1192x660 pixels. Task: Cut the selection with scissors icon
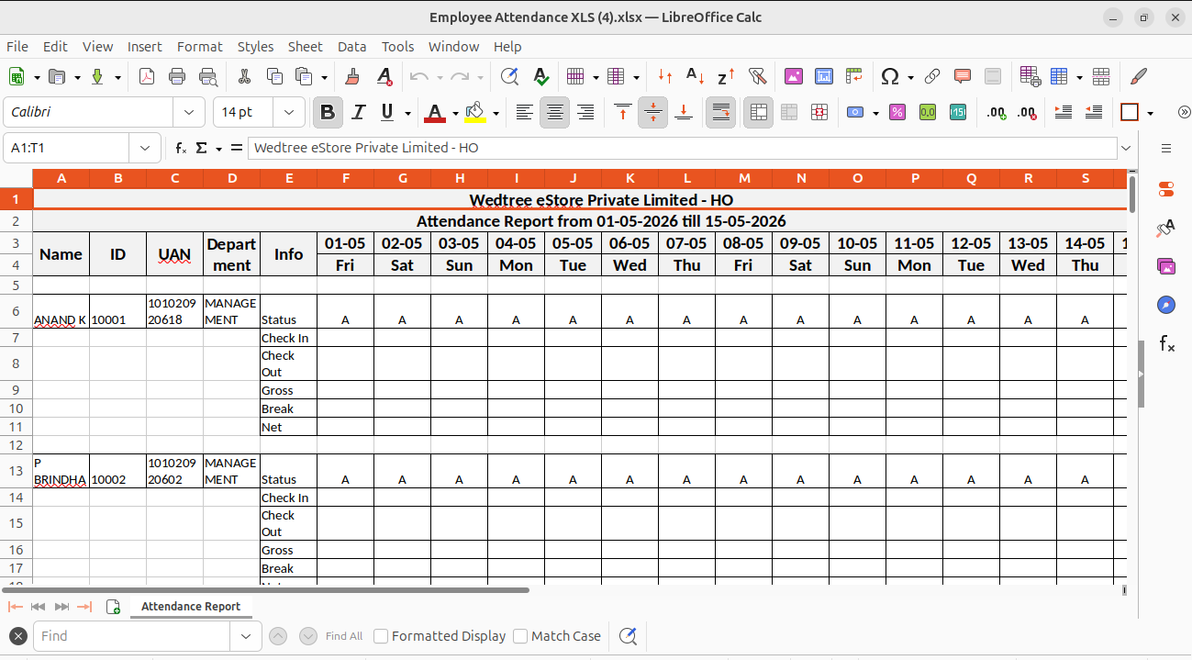pos(244,77)
